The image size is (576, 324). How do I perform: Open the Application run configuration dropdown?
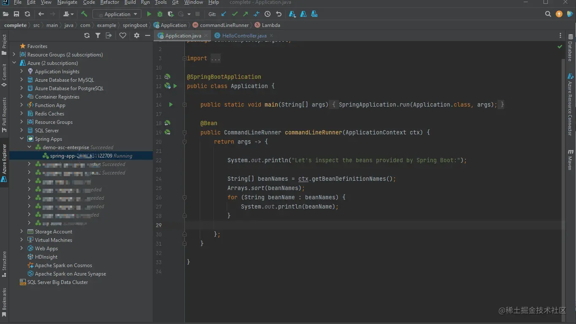click(x=117, y=14)
